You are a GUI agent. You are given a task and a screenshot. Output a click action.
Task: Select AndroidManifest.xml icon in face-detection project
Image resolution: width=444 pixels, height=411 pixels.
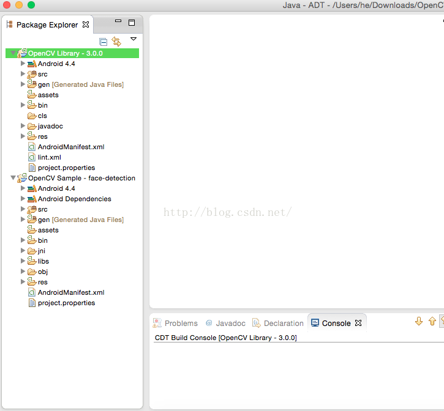[x=32, y=292]
